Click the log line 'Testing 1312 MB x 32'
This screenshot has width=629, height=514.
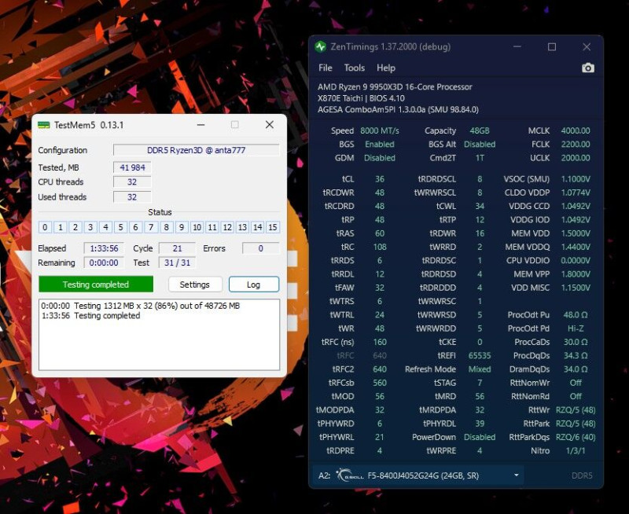pyautogui.click(x=141, y=306)
